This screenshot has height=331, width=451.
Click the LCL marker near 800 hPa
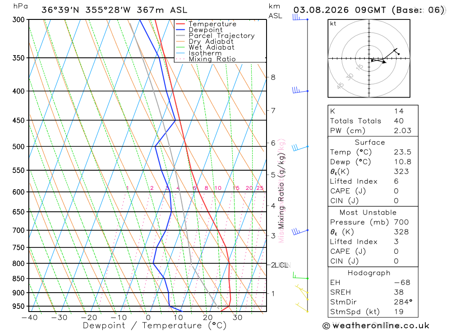(x=282, y=265)
